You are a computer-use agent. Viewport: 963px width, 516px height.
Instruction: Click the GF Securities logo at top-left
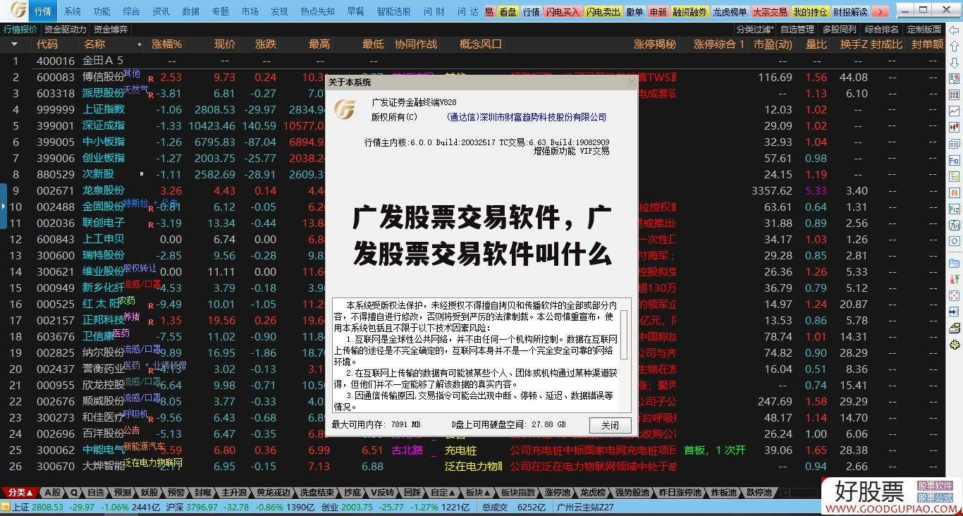18,11
